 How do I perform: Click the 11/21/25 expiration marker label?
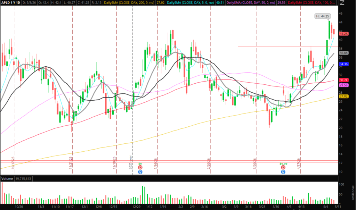[x=71, y=162]
